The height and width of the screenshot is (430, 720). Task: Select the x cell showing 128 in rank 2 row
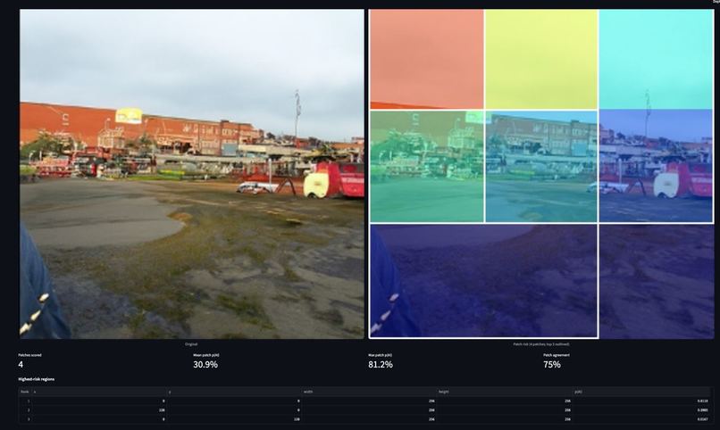pyautogui.click(x=99, y=410)
